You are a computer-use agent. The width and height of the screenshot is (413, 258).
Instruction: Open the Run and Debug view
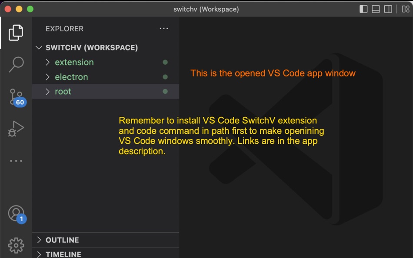click(16, 129)
